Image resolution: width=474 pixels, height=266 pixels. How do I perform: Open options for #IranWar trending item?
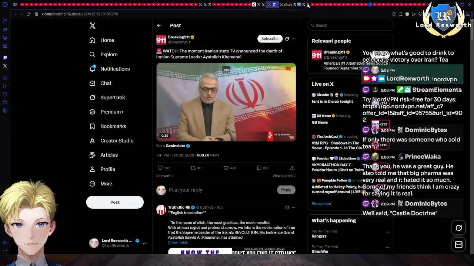[387, 247]
